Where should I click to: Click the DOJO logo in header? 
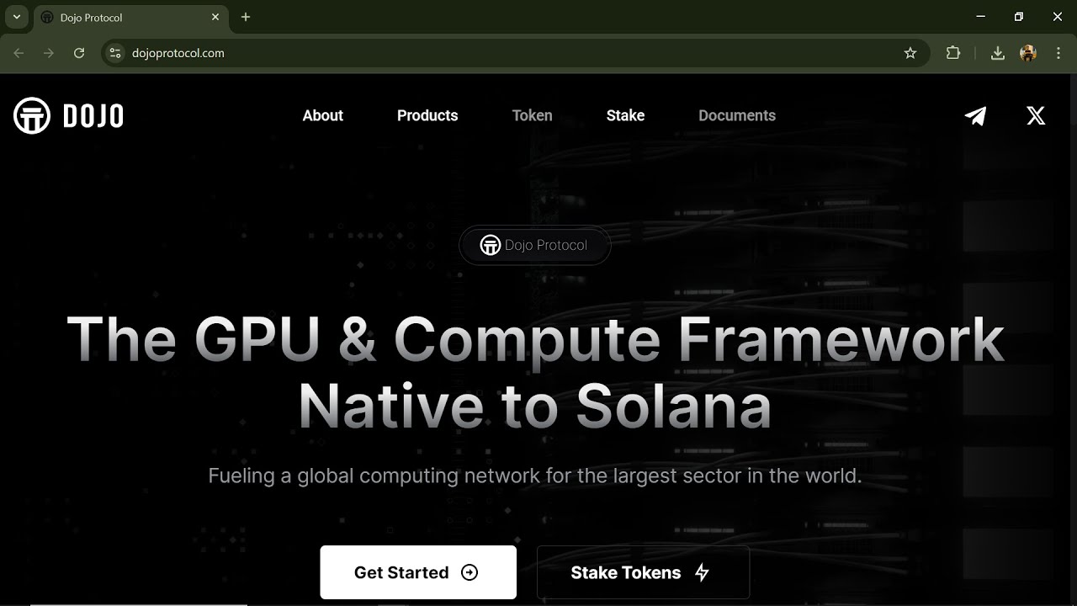(68, 116)
